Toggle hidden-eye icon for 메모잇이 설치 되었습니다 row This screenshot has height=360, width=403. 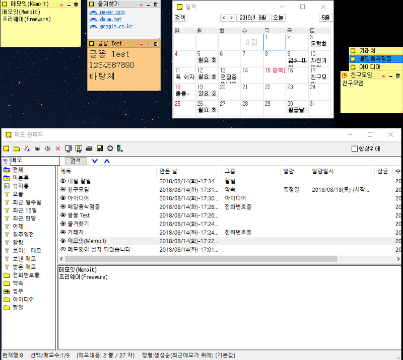[x=63, y=249]
